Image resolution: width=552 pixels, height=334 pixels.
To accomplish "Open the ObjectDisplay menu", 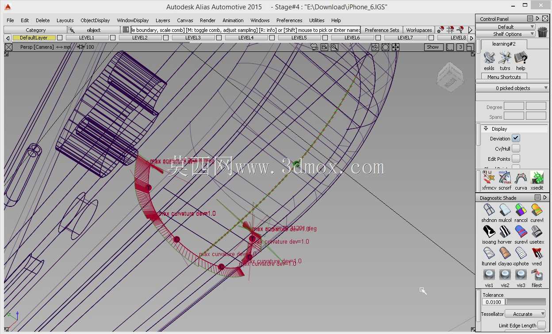I will (x=95, y=20).
